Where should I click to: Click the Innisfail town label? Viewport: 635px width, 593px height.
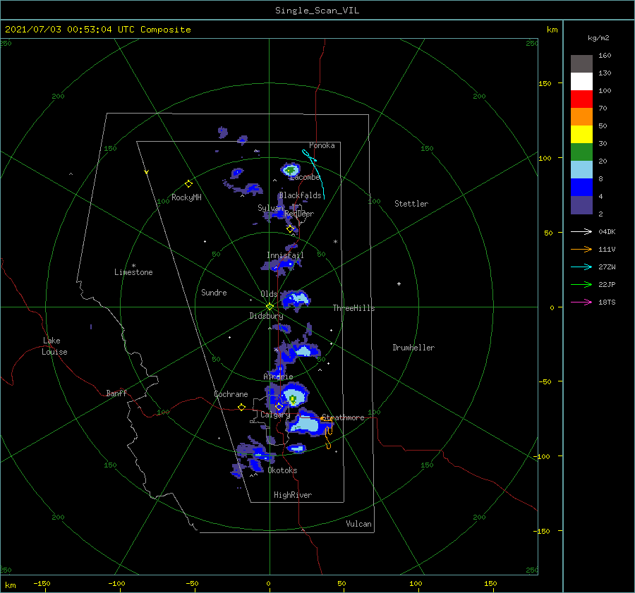pyautogui.click(x=285, y=255)
